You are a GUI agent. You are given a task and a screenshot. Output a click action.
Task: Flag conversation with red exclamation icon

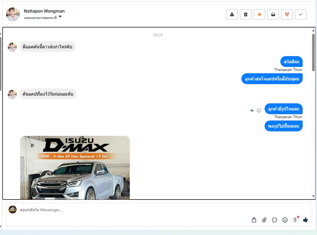[287, 14]
